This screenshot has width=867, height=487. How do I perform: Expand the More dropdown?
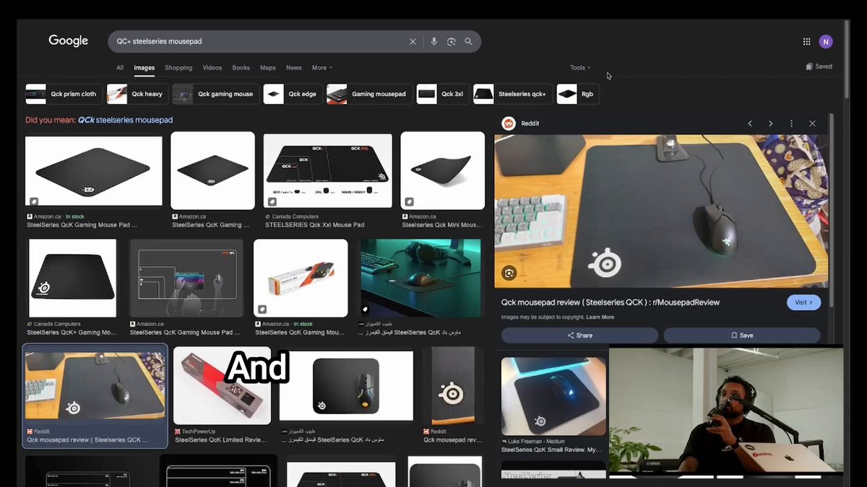(322, 68)
